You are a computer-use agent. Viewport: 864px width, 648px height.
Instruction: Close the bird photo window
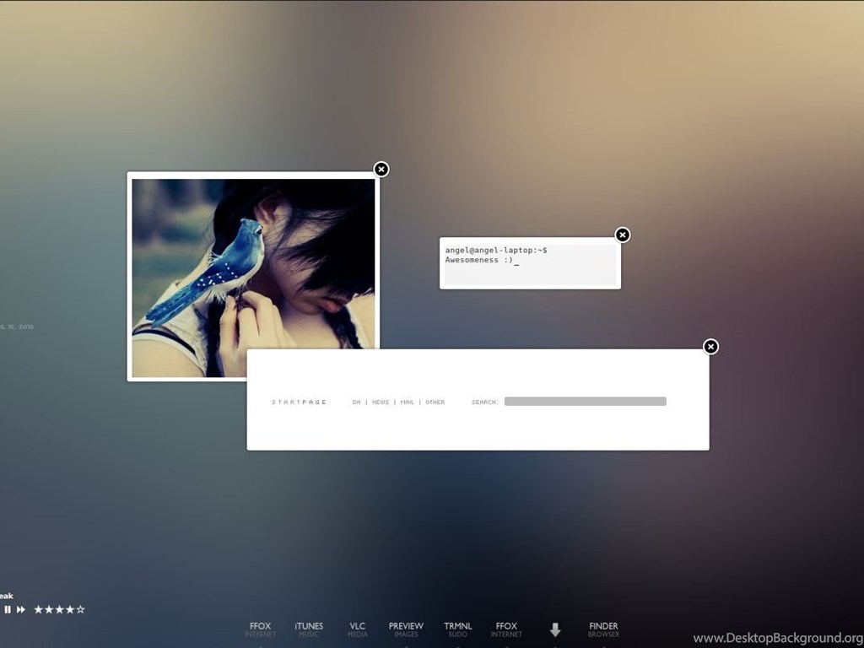(381, 170)
